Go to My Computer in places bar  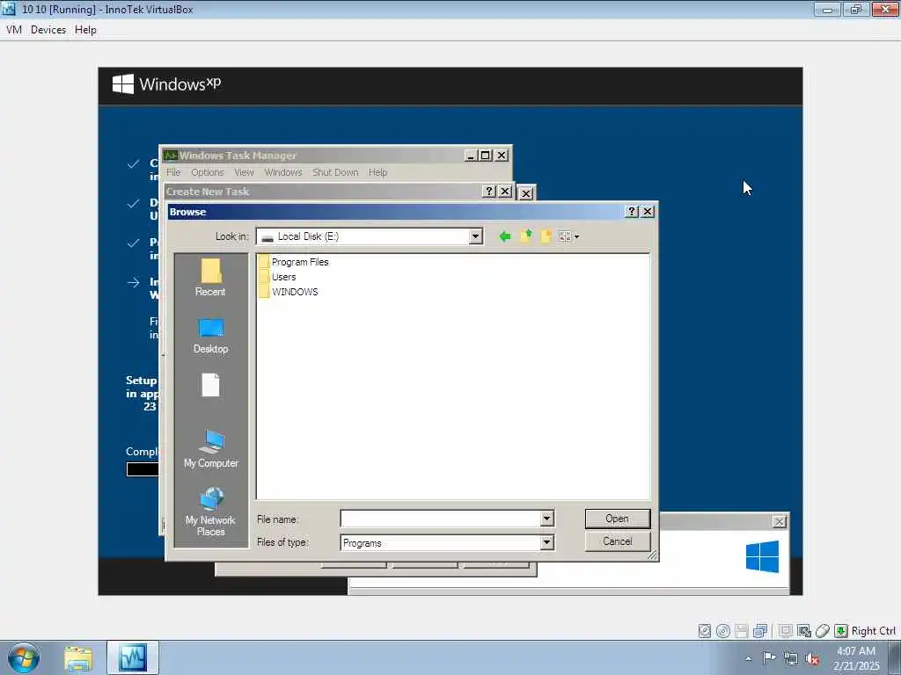pos(211,449)
